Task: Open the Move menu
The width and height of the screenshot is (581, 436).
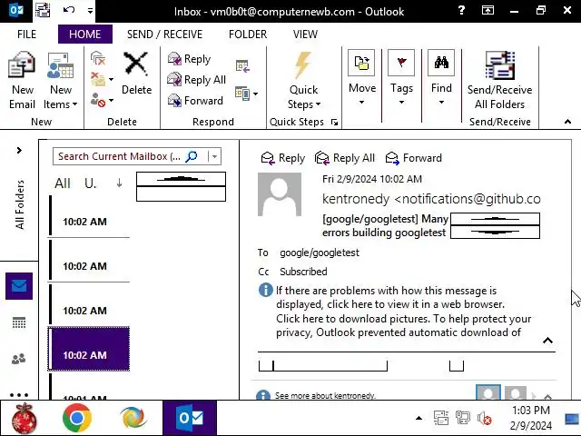Action: 361,78
